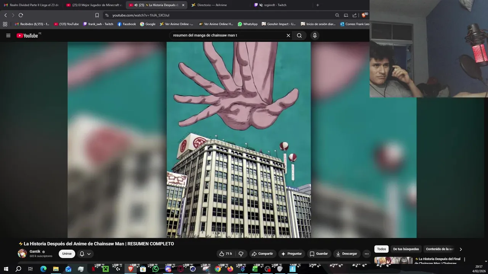Screen dimensions: 488x274
Task: Go to YouTube home via logo
Action: pyautogui.click(x=27, y=35)
